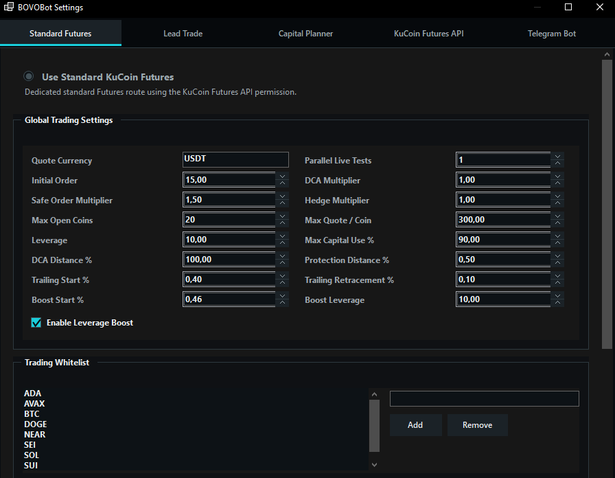
Task: Increase the Max Capital Use % value
Action: (x=557, y=243)
